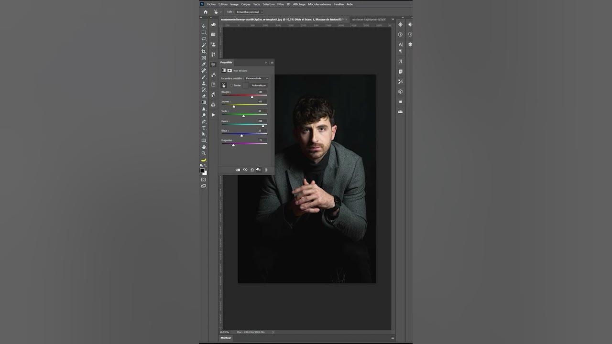Select the Rectangle shape tool
The image size is (612, 344).
204,140
